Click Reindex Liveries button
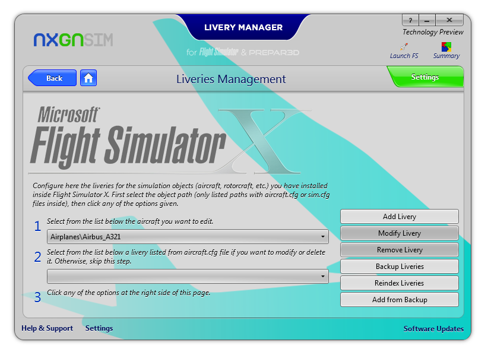This screenshot has width=488, height=358. tap(400, 283)
